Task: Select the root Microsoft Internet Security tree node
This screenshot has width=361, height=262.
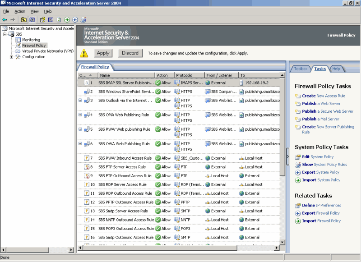Action: coord(41,28)
